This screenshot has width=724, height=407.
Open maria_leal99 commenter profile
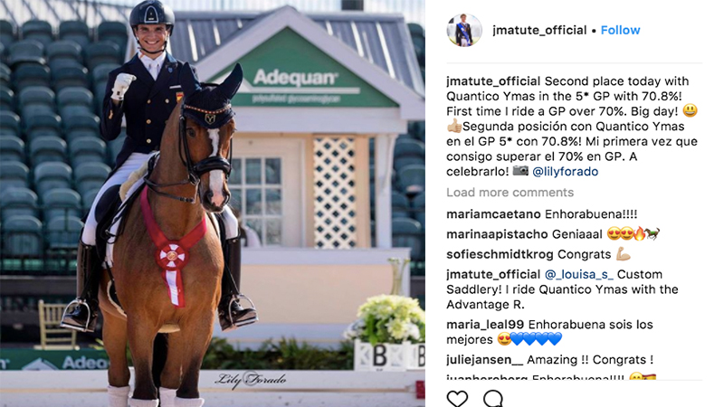485,325
